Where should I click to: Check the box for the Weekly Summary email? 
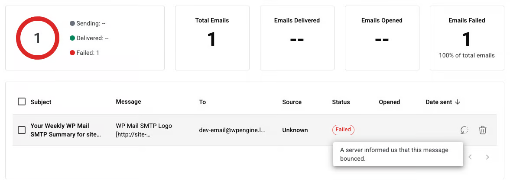[22, 130]
